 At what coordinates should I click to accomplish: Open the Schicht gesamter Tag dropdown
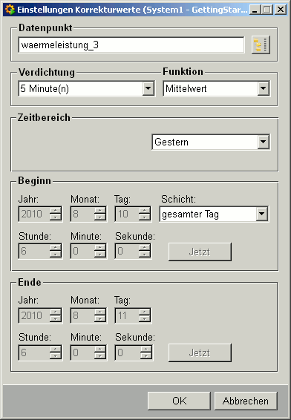(261, 214)
